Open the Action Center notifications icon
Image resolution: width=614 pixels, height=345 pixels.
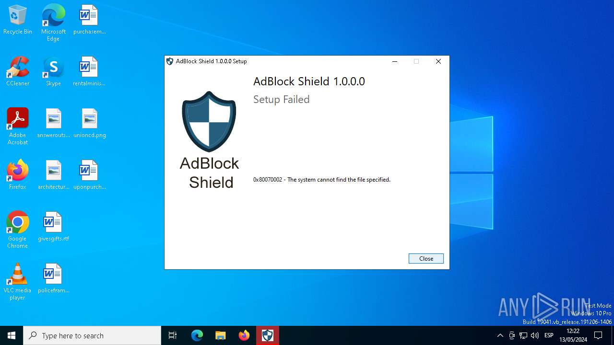(x=598, y=335)
